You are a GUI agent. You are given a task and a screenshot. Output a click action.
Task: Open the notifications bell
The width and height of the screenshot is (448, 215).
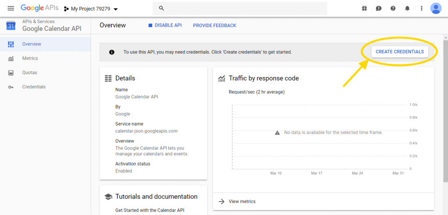click(x=407, y=8)
